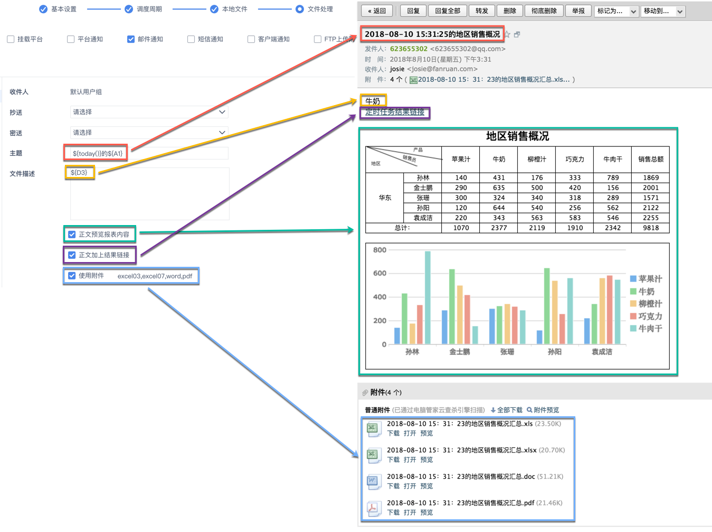The height and width of the screenshot is (532, 712).
Task: Enable the 平台通知 checkbox
Action: pyautogui.click(x=71, y=39)
